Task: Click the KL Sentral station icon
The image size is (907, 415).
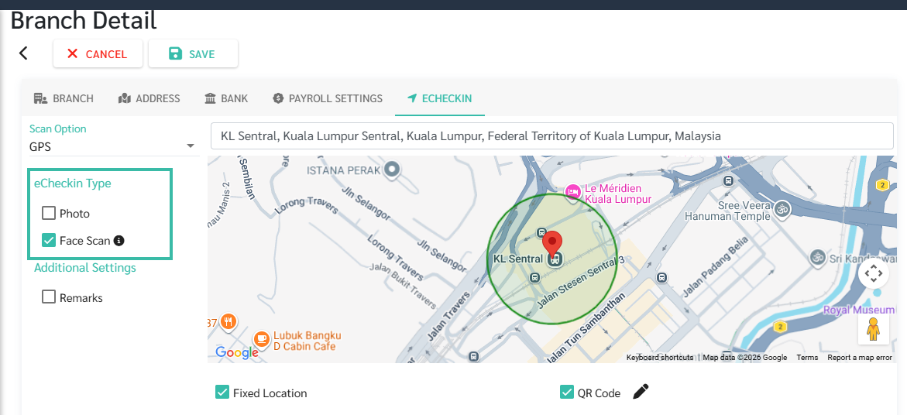Action: (x=555, y=259)
